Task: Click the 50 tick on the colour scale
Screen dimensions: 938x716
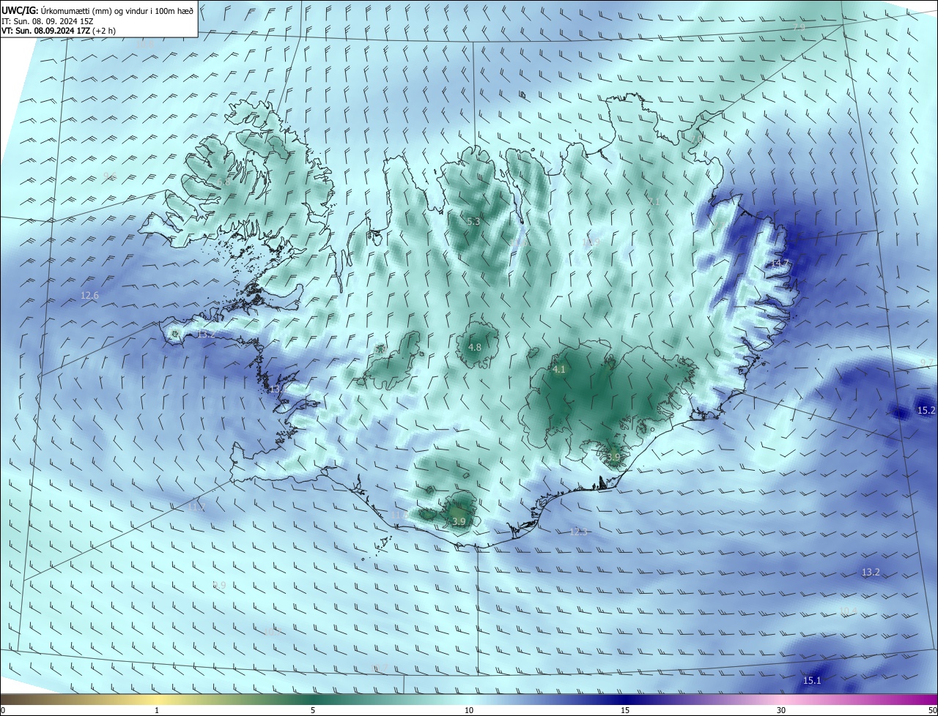Action: (x=932, y=710)
